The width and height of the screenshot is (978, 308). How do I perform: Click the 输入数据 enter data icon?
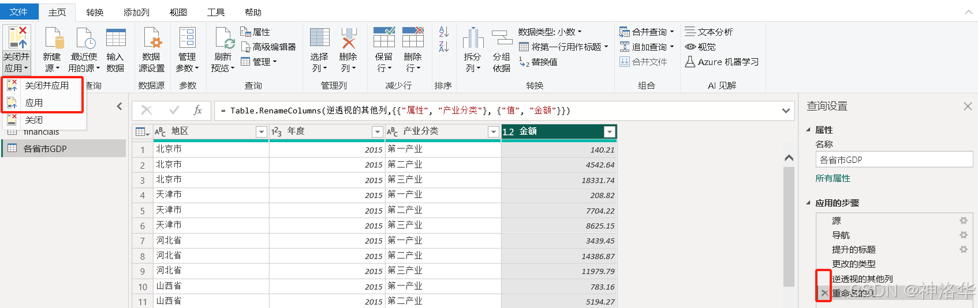(115, 38)
